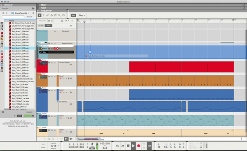Mute the Master Section track
The width and height of the screenshot is (247, 151).
[49, 43]
